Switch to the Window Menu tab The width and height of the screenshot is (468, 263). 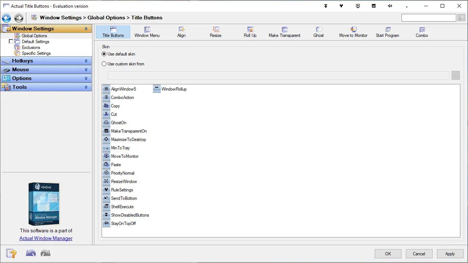point(147,32)
